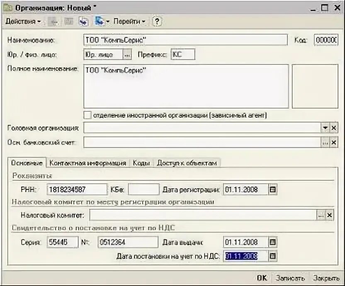Click the Осн. банковский счет input field
Image resolution: width=345 pixels, height=286 pixels.
click(x=202, y=143)
